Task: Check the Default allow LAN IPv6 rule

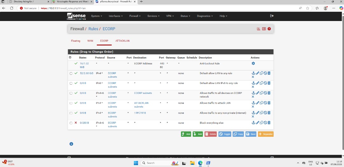Action: tap(71, 83)
